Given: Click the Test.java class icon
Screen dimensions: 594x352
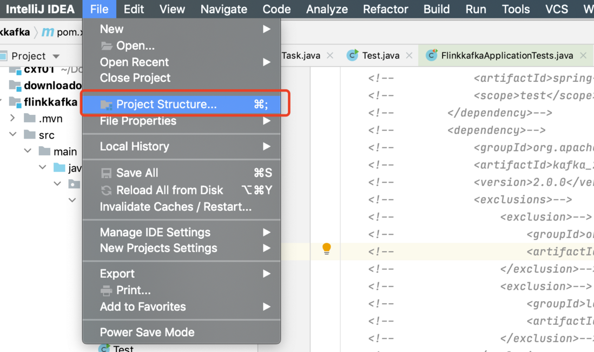Looking at the screenshot, I should (x=352, y=55).
